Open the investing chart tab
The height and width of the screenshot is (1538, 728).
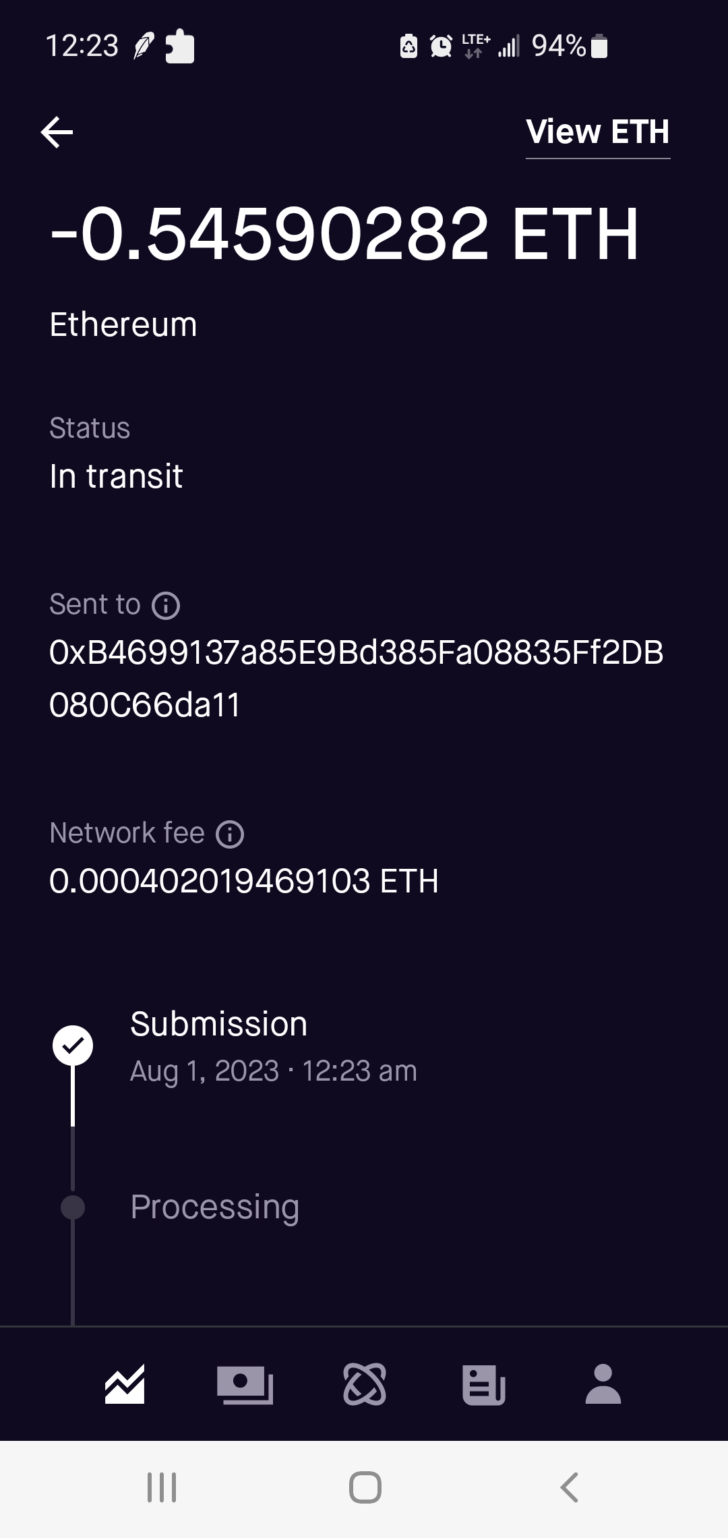pos(125,1384)
